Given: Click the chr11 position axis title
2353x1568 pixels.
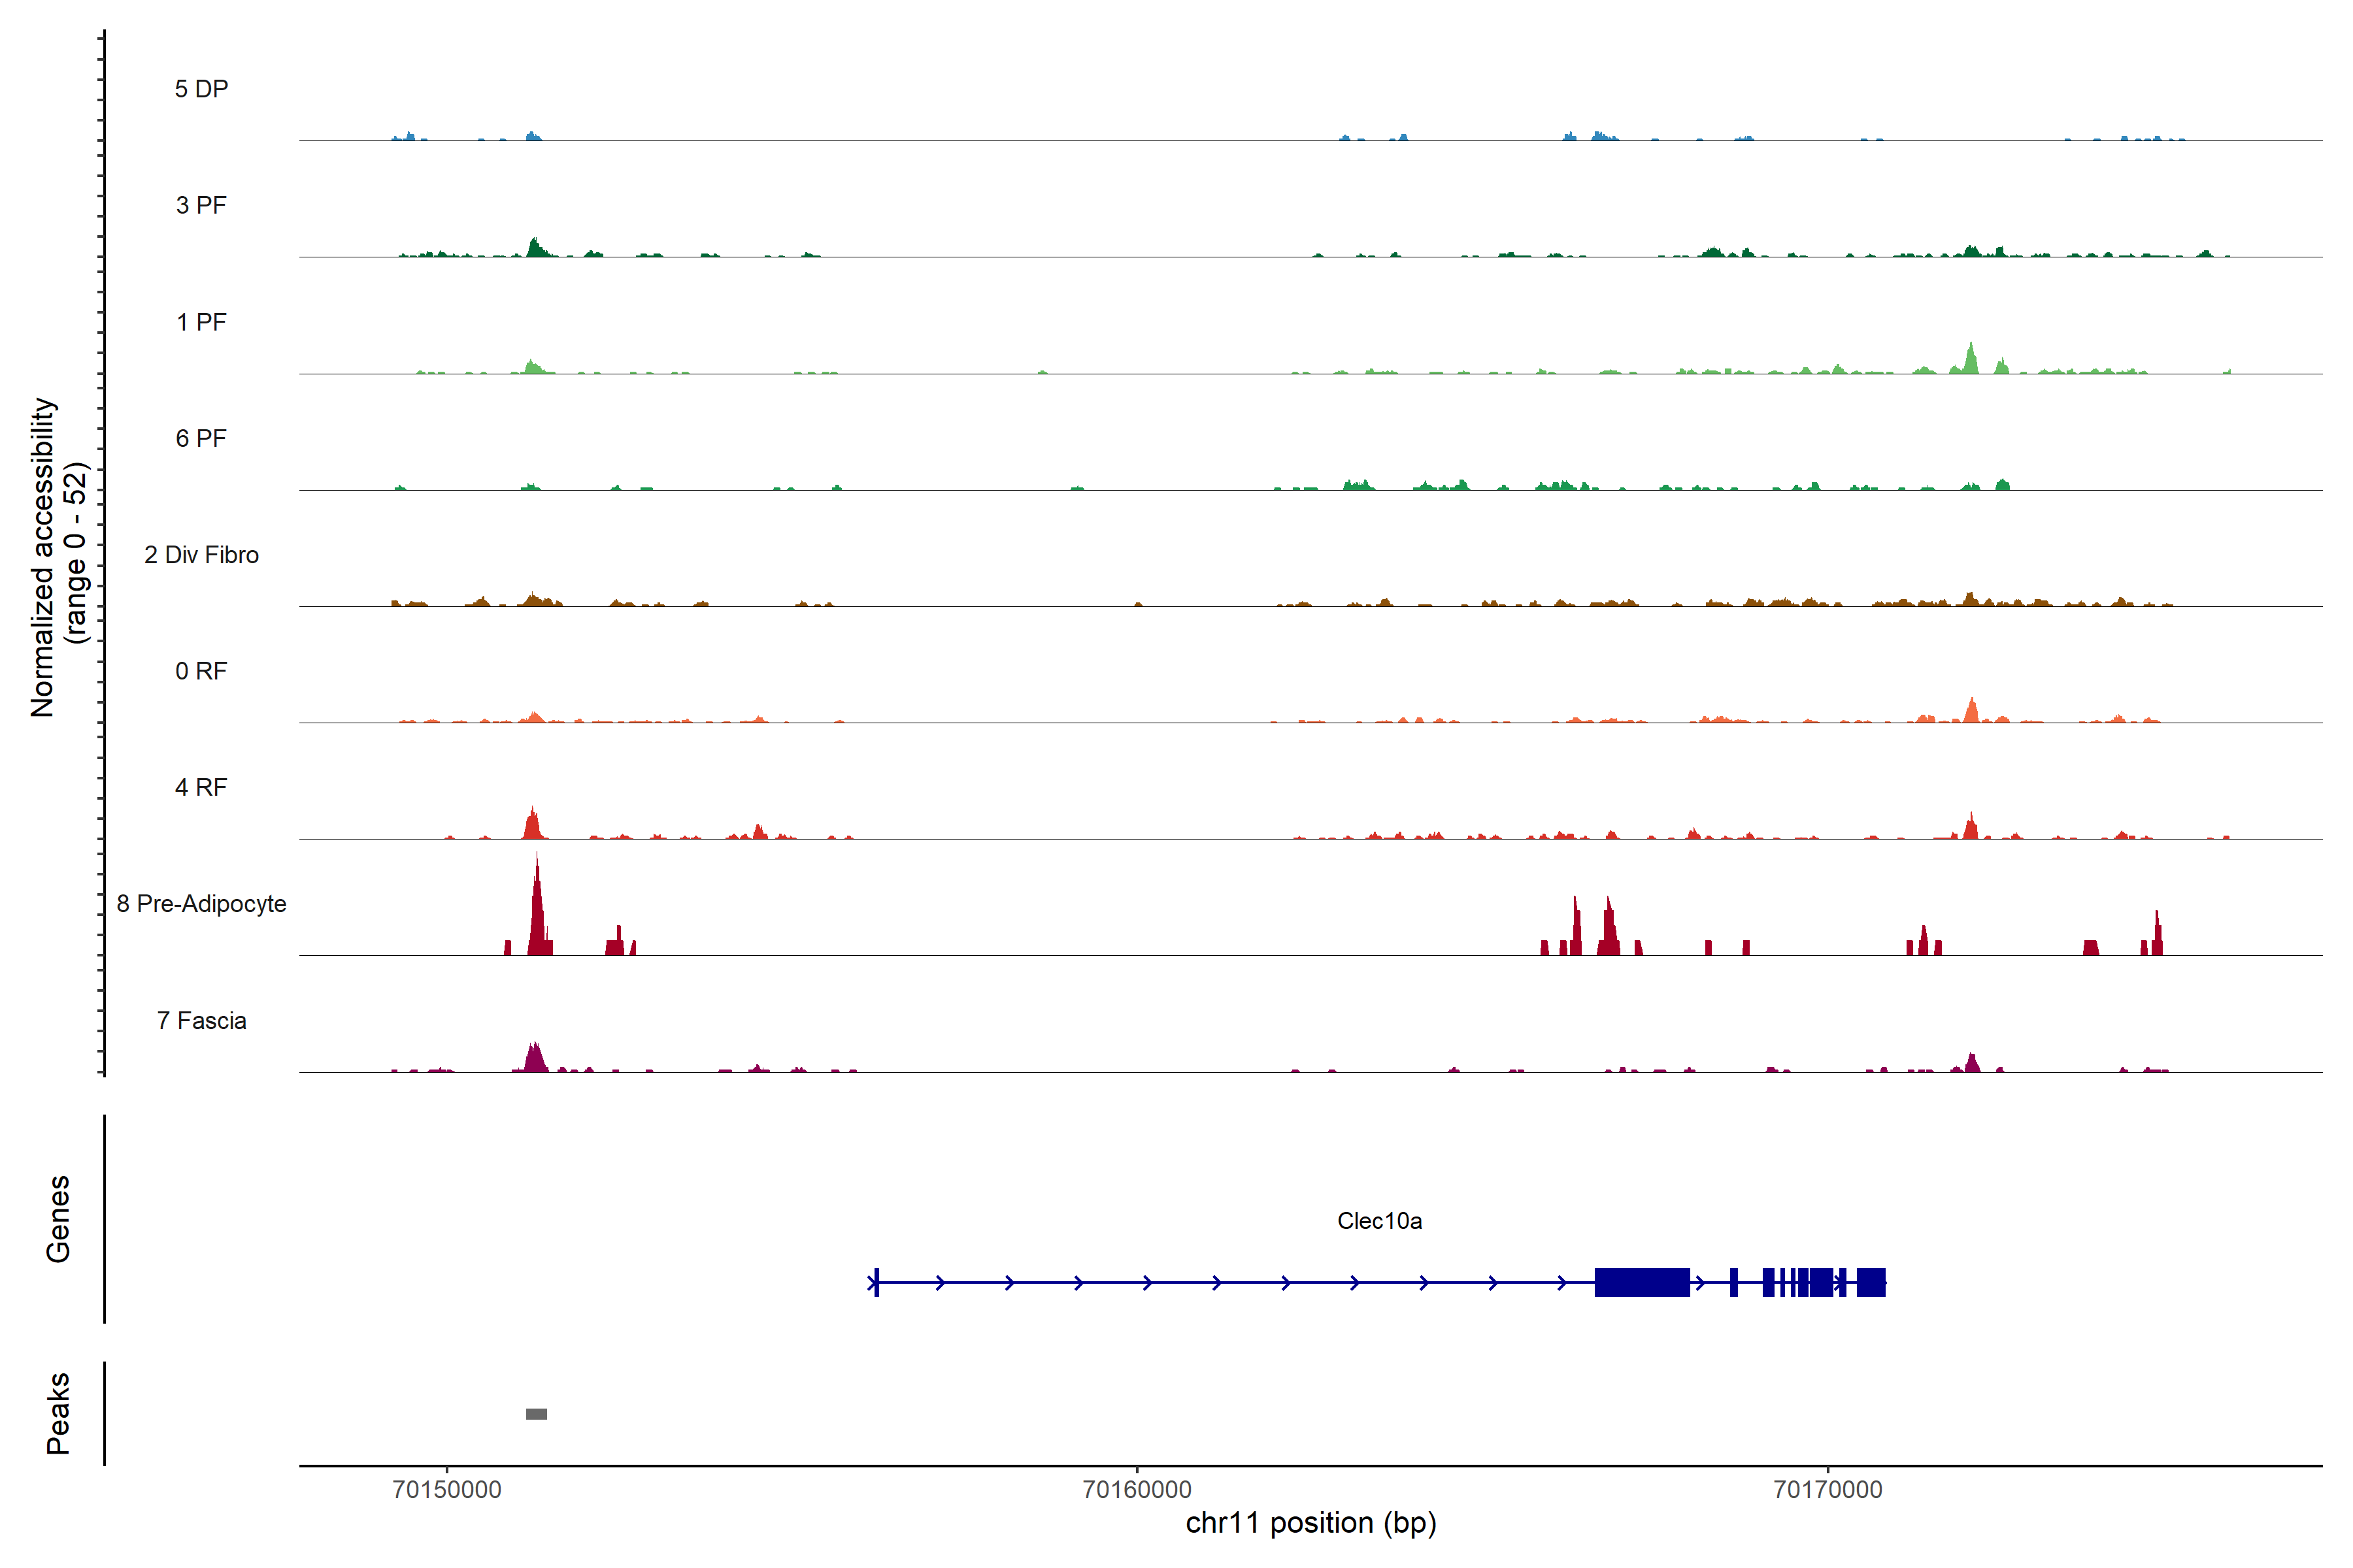Looking at the screenshot, I should pos(1310,1523).
